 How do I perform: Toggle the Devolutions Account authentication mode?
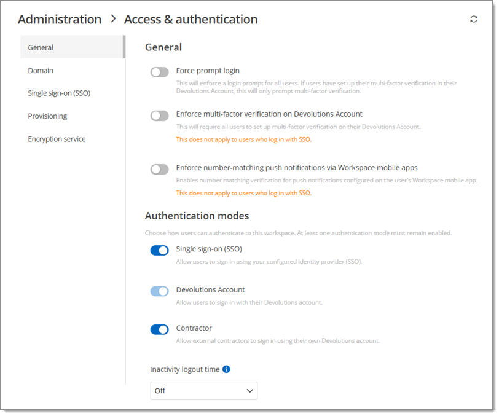tap(159, 291)
